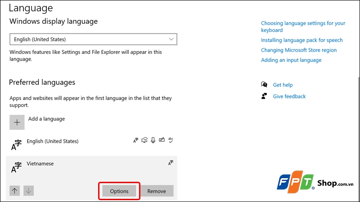Move Vietnamese up with the up arrow

[x=15, y=191]
